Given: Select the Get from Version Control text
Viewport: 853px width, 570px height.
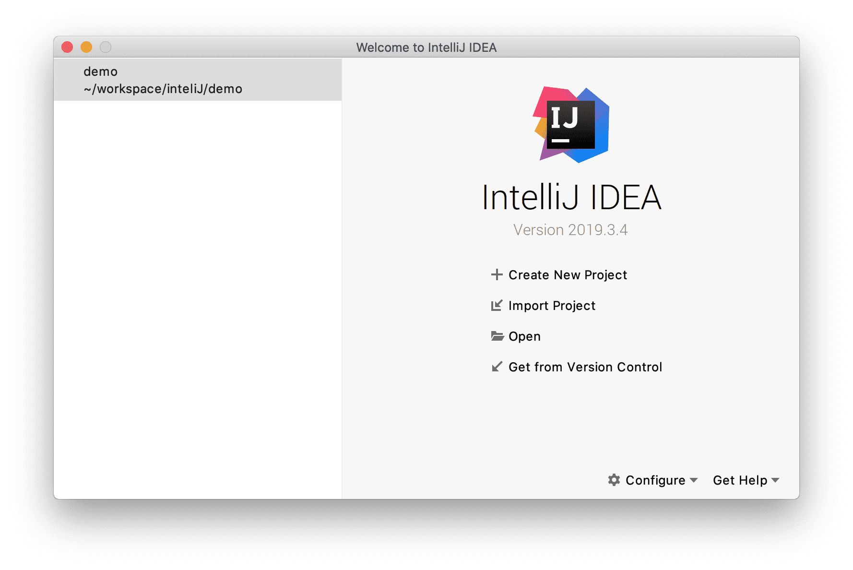Looking at the screenshot, I should [x=585, y=367].
